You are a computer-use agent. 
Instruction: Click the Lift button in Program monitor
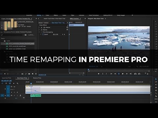135,74
